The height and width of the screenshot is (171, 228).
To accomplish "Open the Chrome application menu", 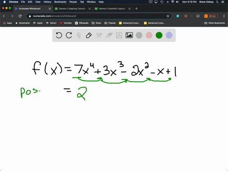I will 13,2.
